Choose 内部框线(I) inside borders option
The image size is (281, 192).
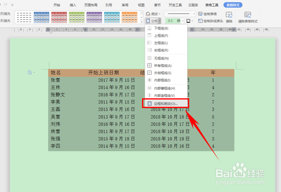coord(166,80)
